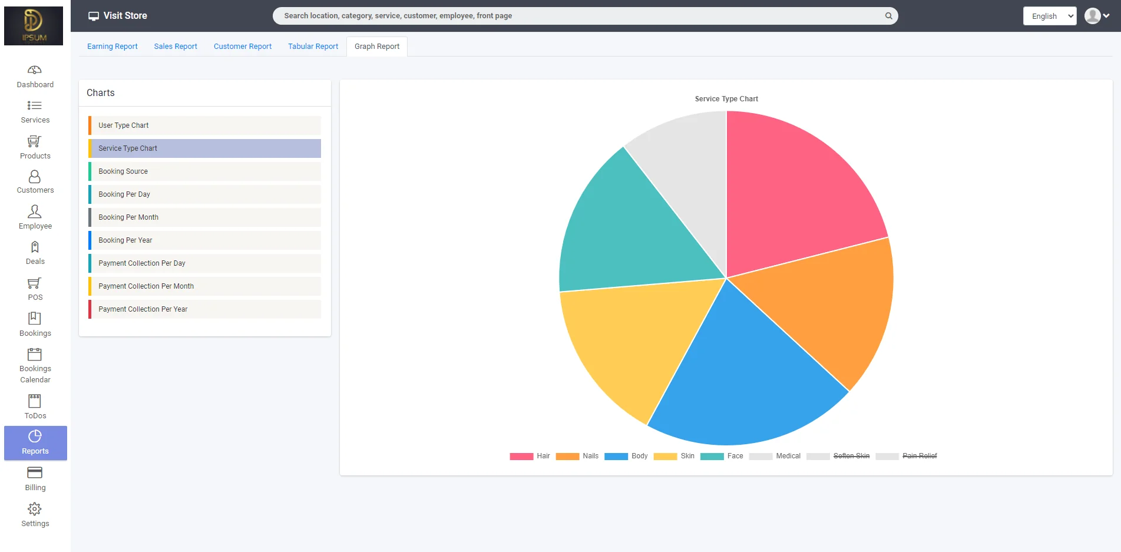Click the search magnifier icon

(x=888, y=16)
